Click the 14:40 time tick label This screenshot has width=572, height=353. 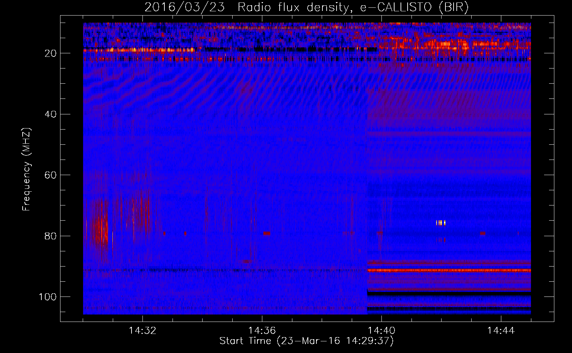click(x=381, y=331)
